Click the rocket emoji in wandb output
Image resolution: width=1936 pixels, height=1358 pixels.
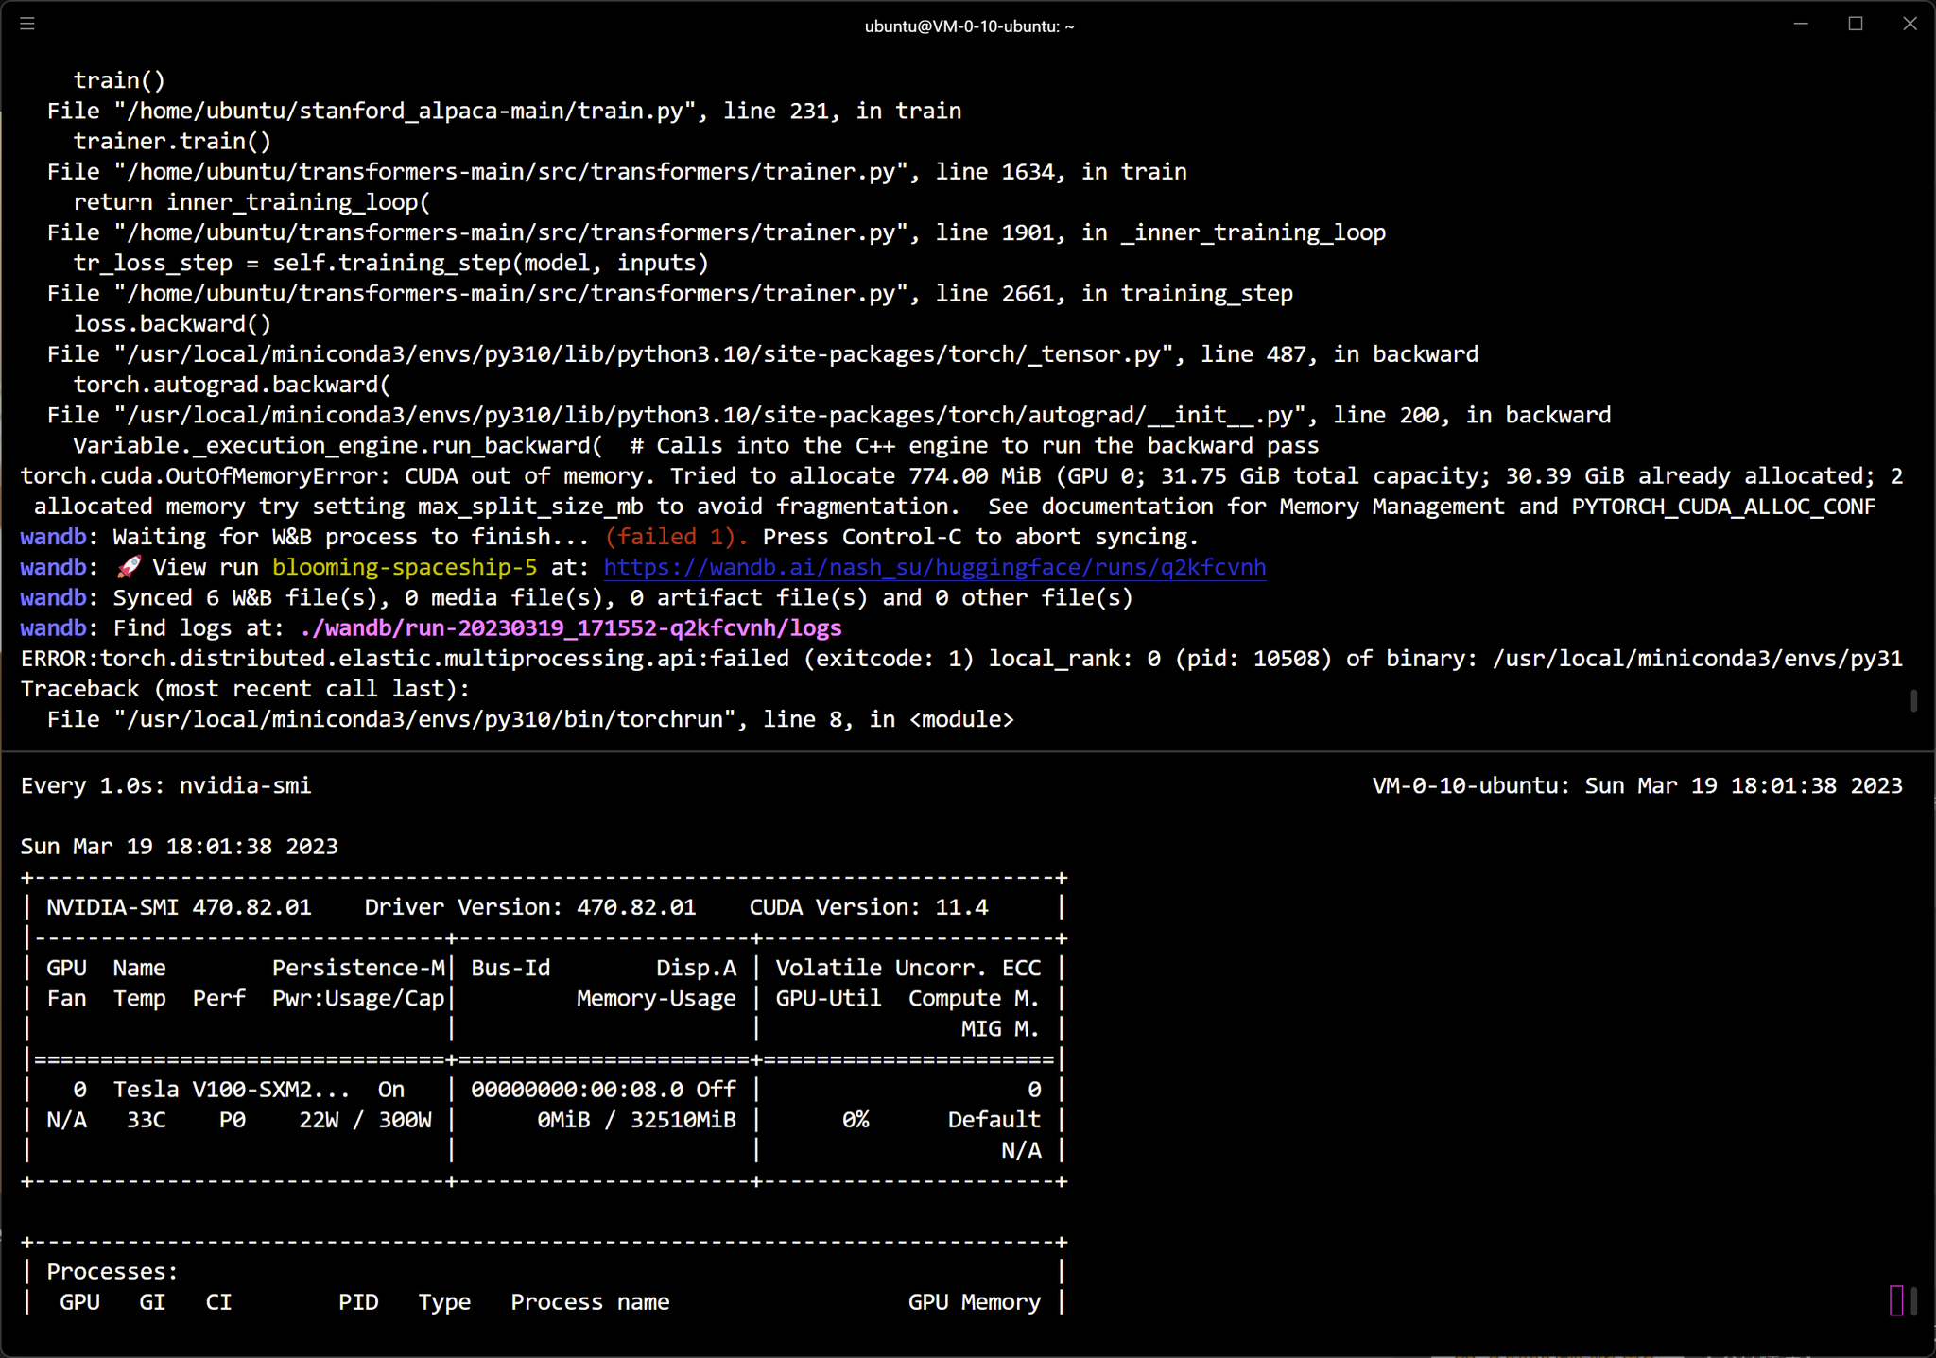pyautogui.click(x=129, y=567)
